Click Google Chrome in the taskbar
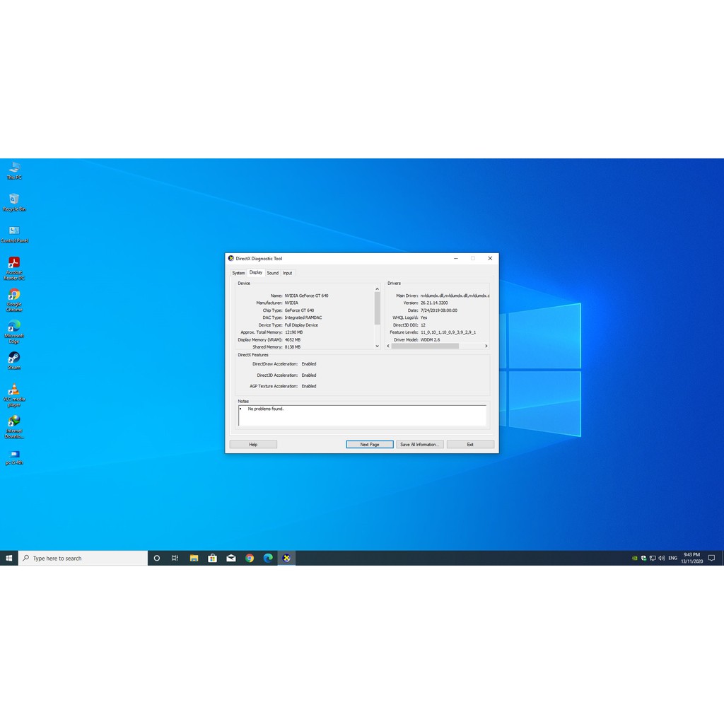The height and width of the screenshot is (724, 724). 250,558
